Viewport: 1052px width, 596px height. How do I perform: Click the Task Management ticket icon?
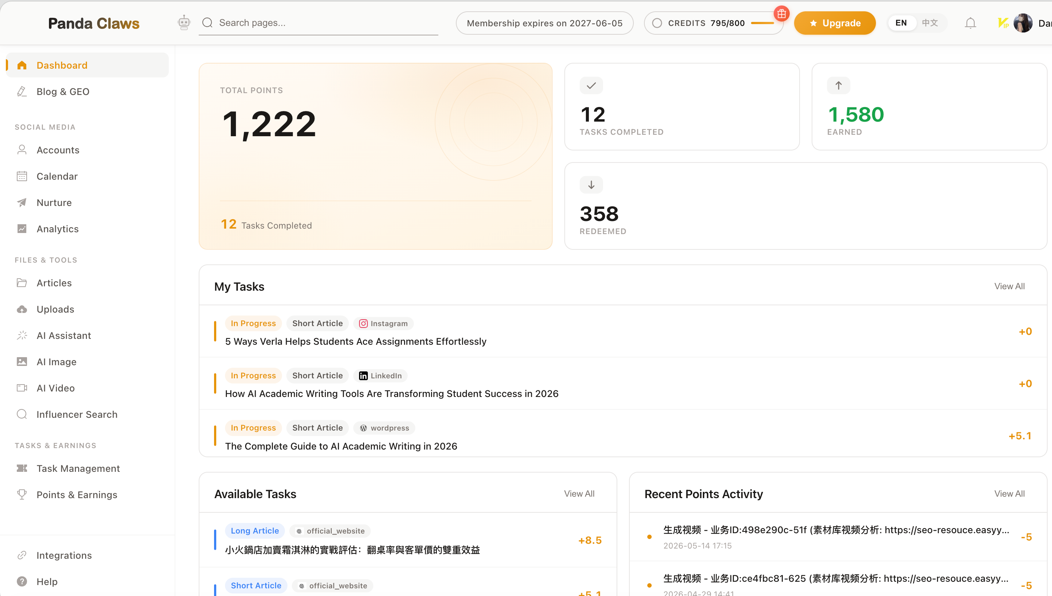(22, 468)
